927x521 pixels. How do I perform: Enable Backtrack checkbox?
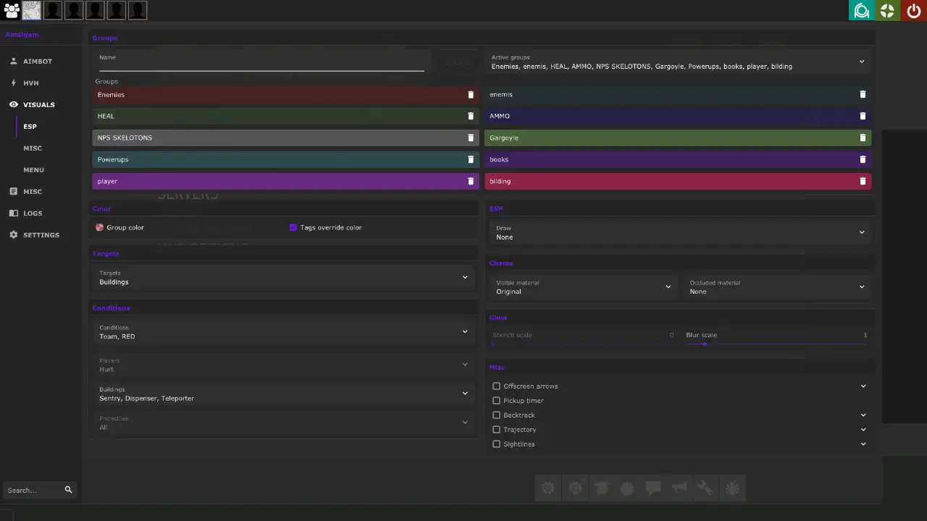coord(496,415)
